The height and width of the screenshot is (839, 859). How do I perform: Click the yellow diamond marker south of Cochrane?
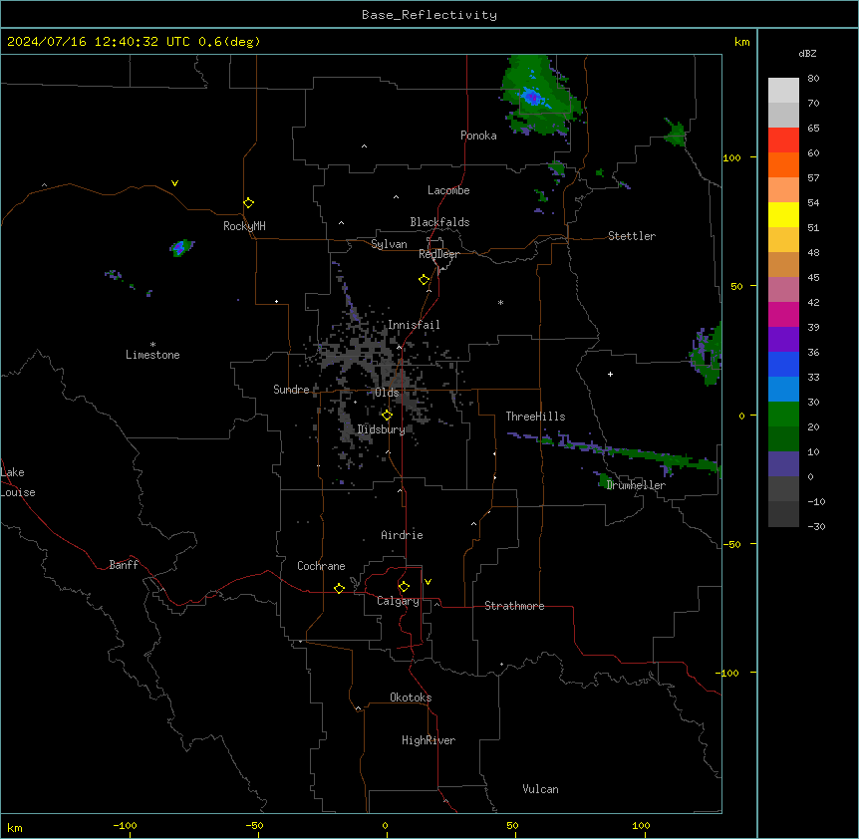pyautogui.click(x=339, y=588)
